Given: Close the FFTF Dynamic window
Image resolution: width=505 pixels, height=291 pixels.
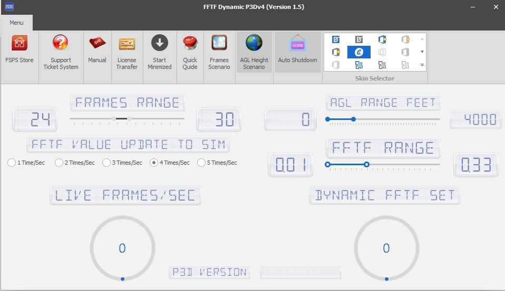Looking at the screenshot, I should tap(496, 7).
